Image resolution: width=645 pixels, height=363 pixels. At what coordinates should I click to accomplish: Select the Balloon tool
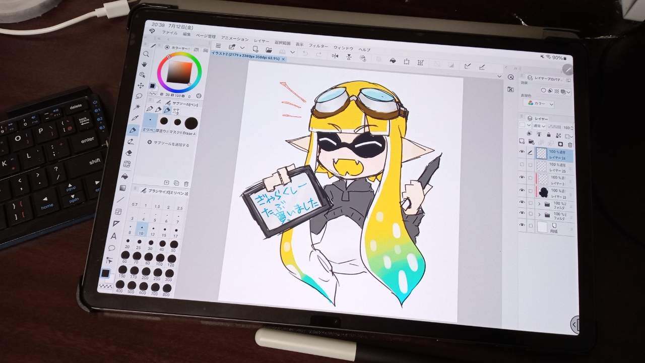point(111,248)
